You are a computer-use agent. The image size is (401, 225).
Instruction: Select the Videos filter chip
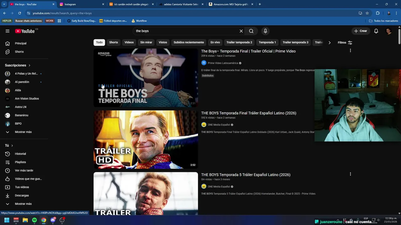pos(129,42)
